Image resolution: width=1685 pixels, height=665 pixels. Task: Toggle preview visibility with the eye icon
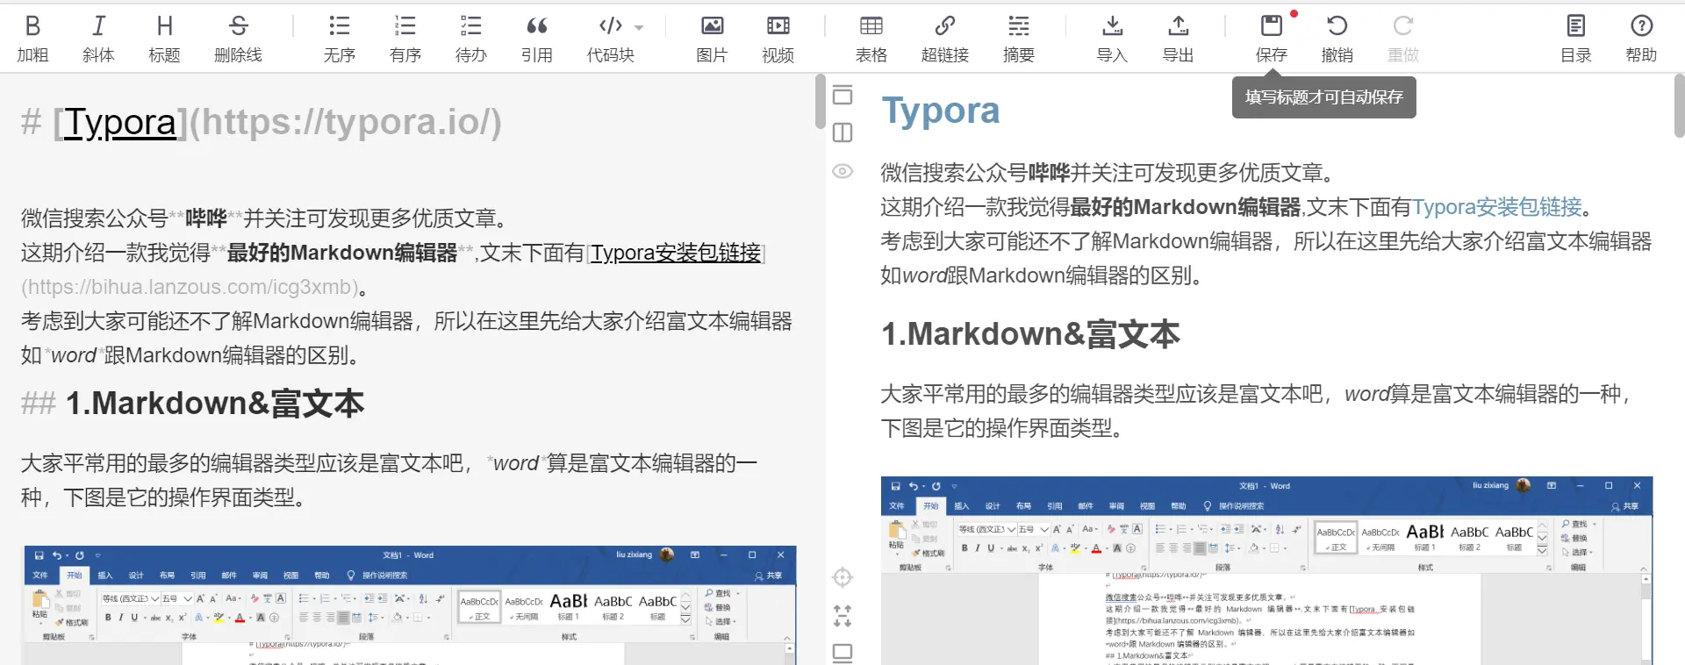(x=842, y=171)
